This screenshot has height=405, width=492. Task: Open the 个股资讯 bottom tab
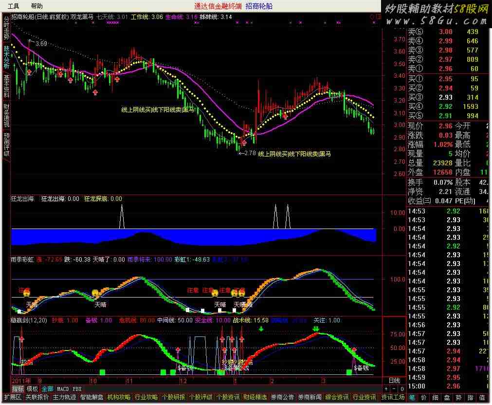tap(228, 397)
